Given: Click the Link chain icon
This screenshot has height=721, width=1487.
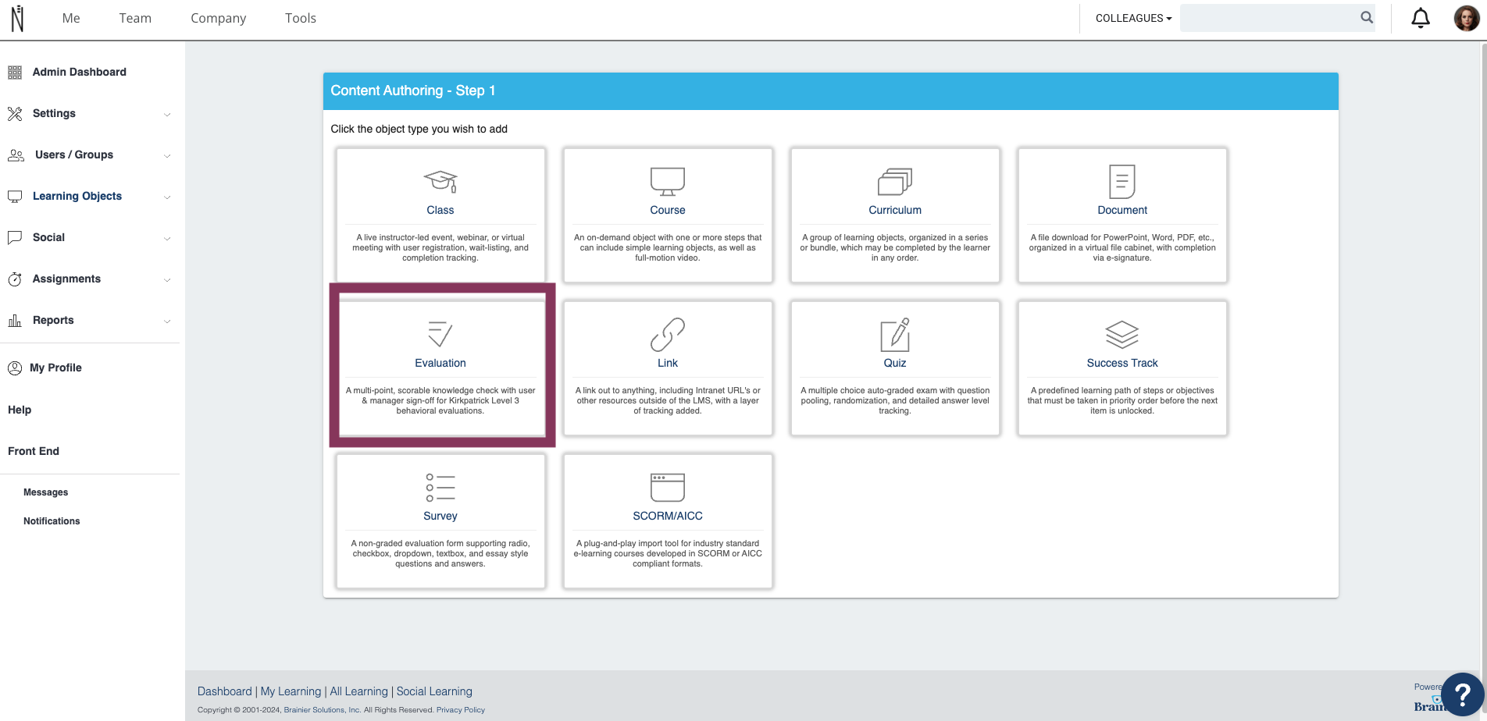Looking at the screenshot, I should pos(668,334).
